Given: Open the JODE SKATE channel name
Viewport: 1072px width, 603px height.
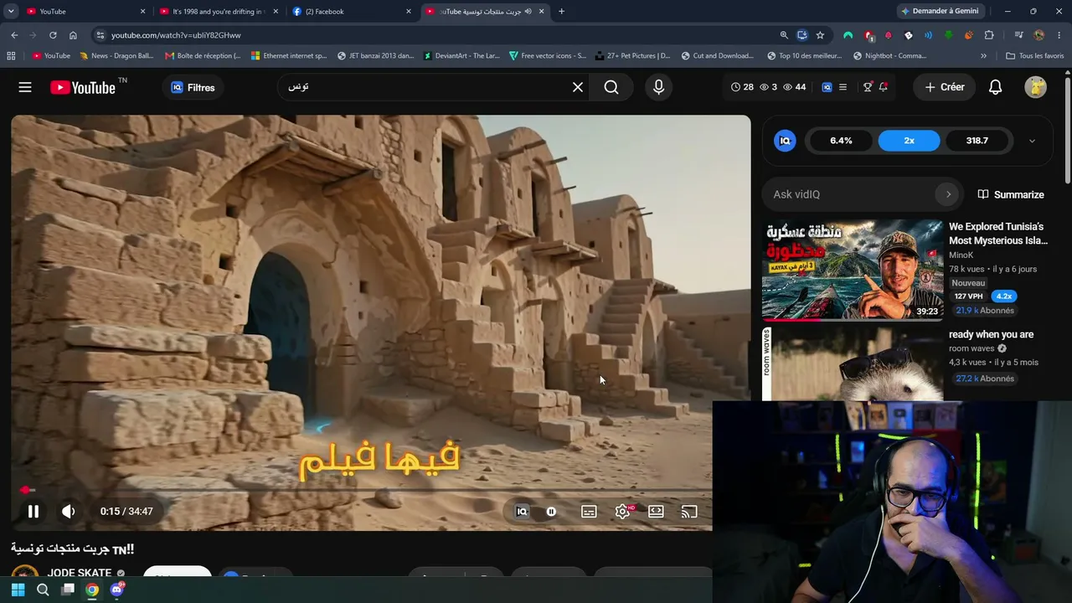Looking at the screenshot, I should point(80,573).
